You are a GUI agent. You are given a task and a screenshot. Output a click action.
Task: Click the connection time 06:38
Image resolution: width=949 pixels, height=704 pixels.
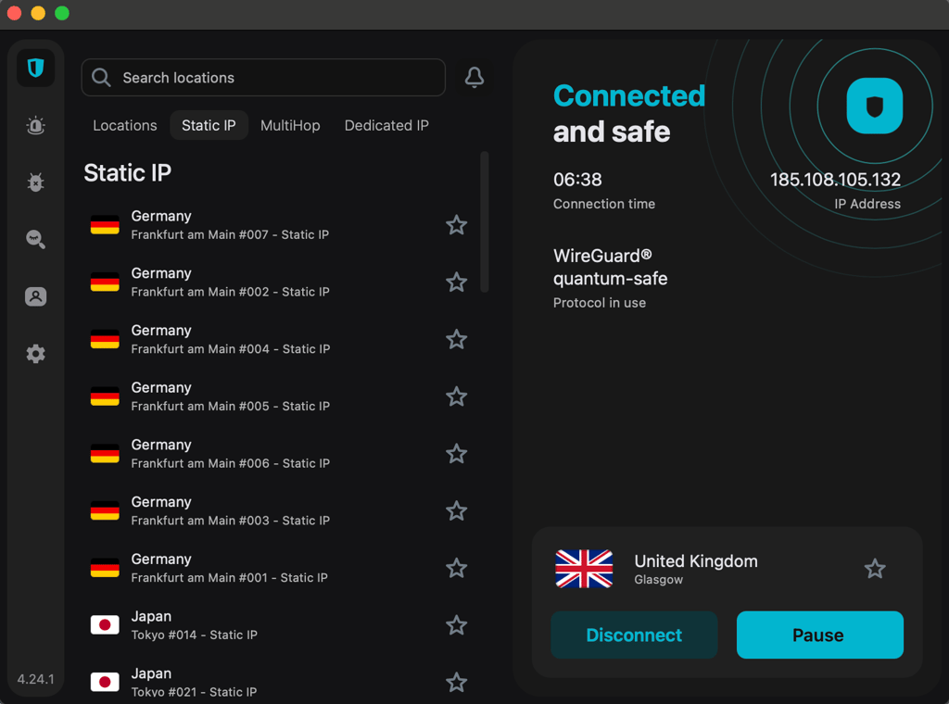click(577, 180)
